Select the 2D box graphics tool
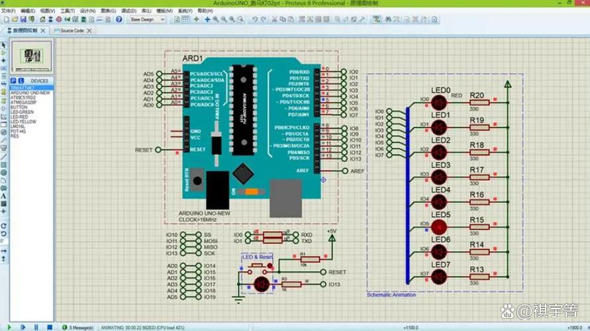Image resolution: width=590 pixels, height=331 pixels. [x=4, y=165]
